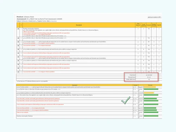Click the green percent bar for standard 4.A.03

[151, 89]
